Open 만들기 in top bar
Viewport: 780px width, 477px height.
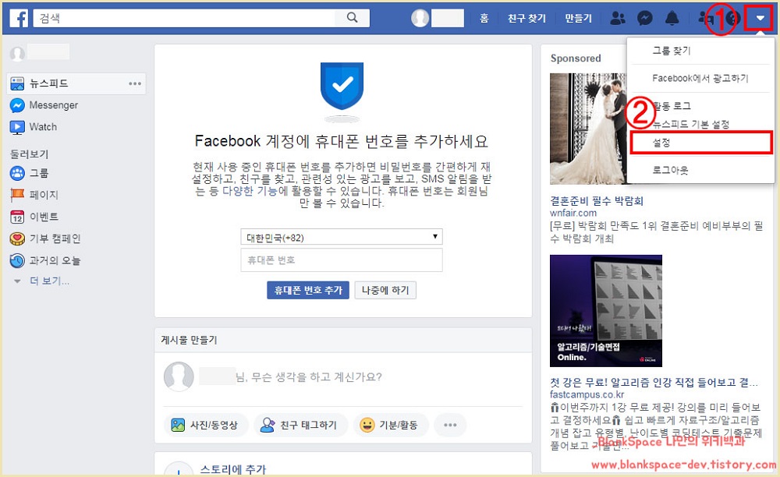579,19
